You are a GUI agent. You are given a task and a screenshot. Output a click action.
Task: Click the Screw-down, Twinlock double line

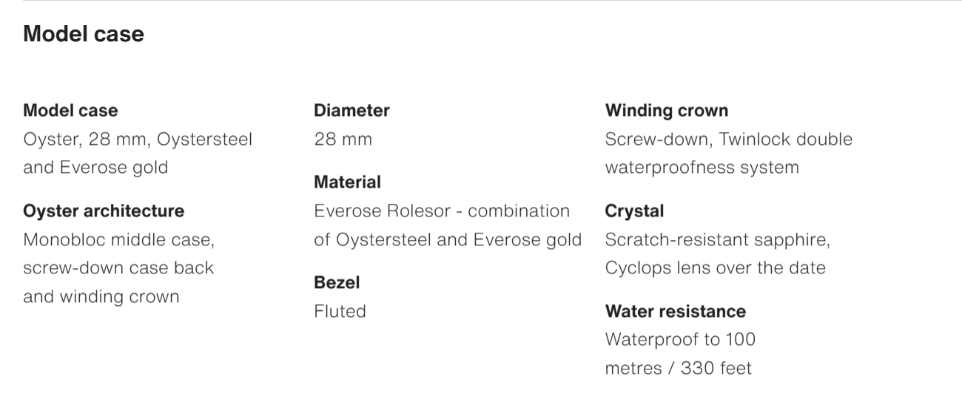728,139
